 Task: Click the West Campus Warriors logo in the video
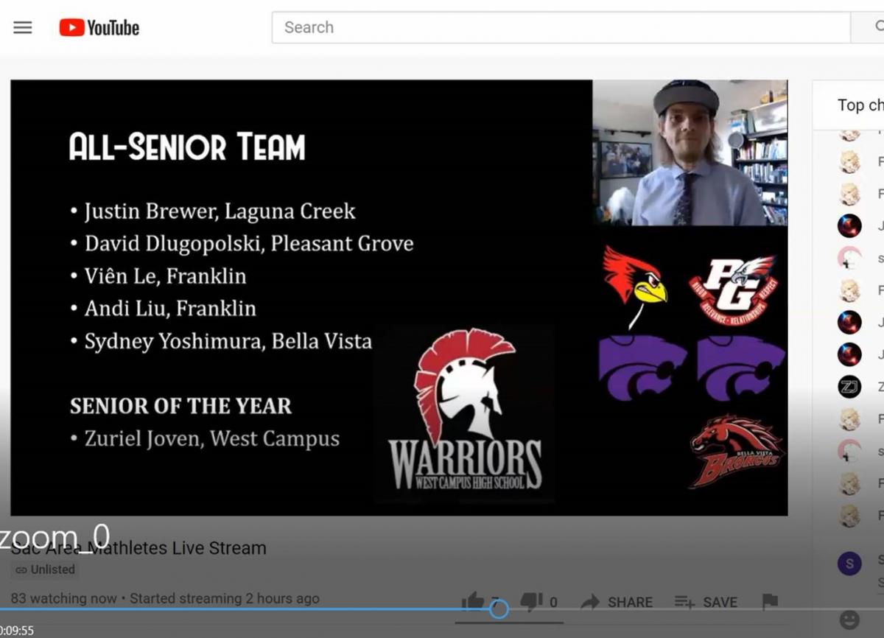tap(465, 413)
